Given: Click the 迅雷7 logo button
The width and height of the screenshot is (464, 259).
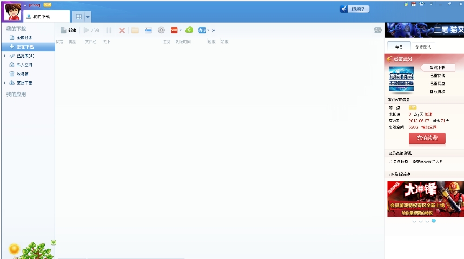Looking at the screenshot, I should tap(355, 9).
